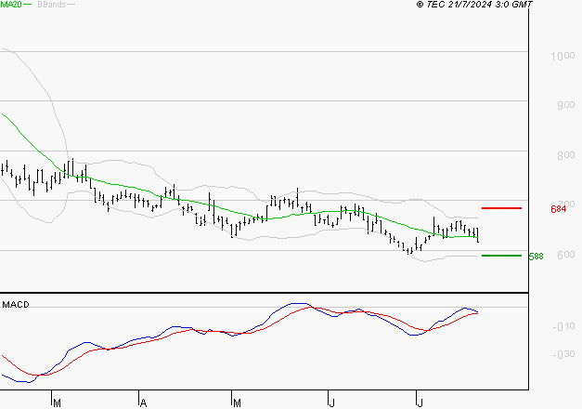Viewport: 582px width, 409px height.
Task: Click the MA20 legend label
Action: point(11,5)
